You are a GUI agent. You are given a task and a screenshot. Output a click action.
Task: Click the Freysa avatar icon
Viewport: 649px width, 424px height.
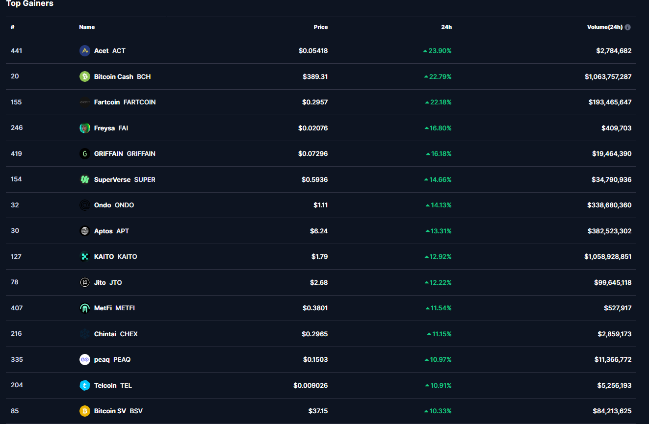(x=85, y=128)
